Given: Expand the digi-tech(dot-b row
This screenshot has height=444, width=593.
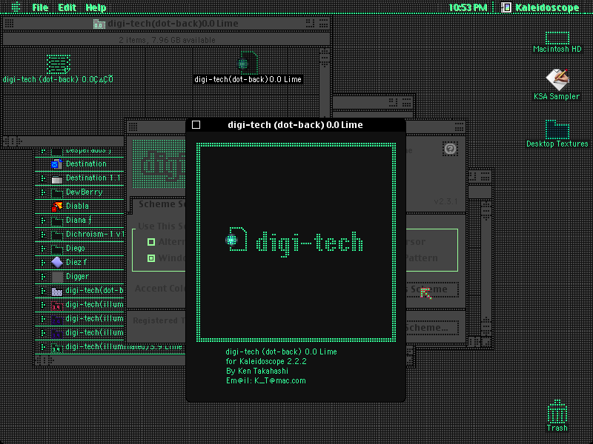Looking at the screenshot, I should pyautogui.click(x=43, y=291).
